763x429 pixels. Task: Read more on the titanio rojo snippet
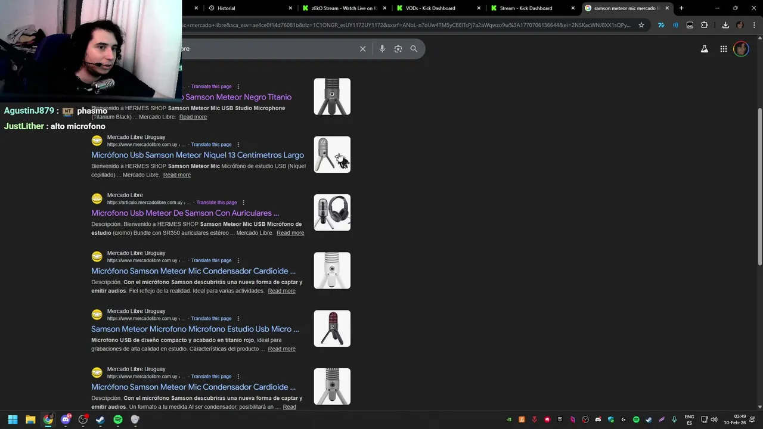pos(281,349)
